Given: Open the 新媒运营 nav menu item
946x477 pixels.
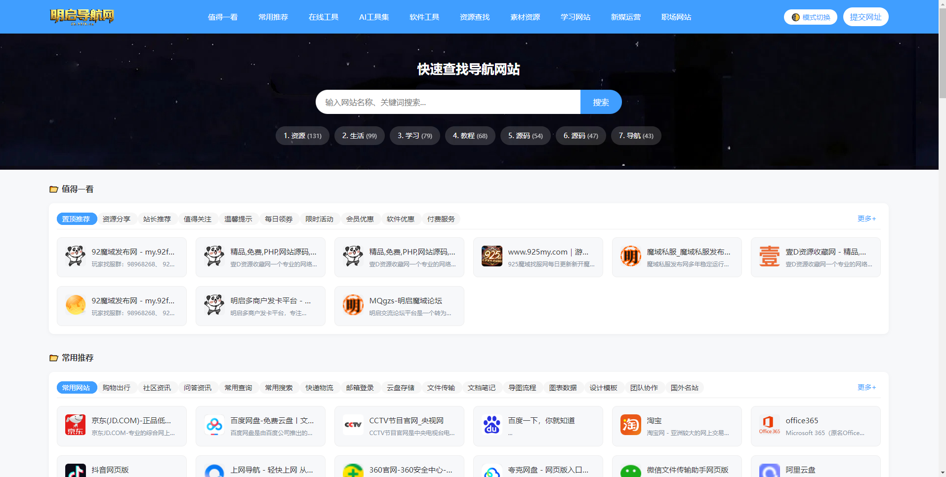Looking at the screenshot, I should (626, 17).
